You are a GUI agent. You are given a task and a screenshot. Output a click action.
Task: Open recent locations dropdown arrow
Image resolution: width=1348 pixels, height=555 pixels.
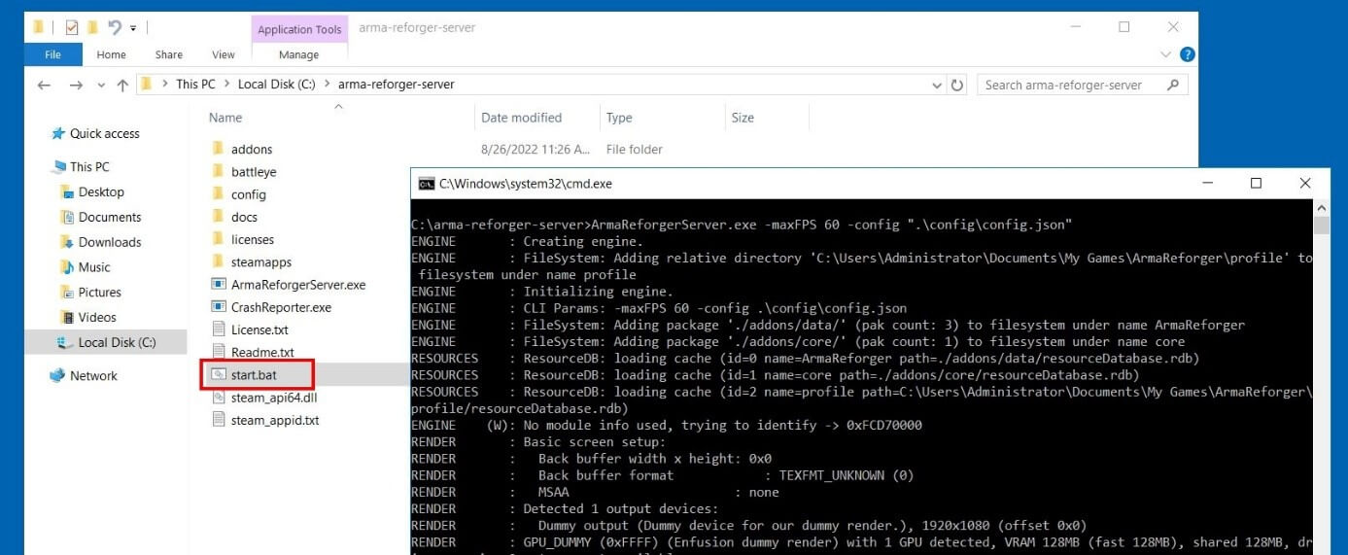tap(100, 86)
